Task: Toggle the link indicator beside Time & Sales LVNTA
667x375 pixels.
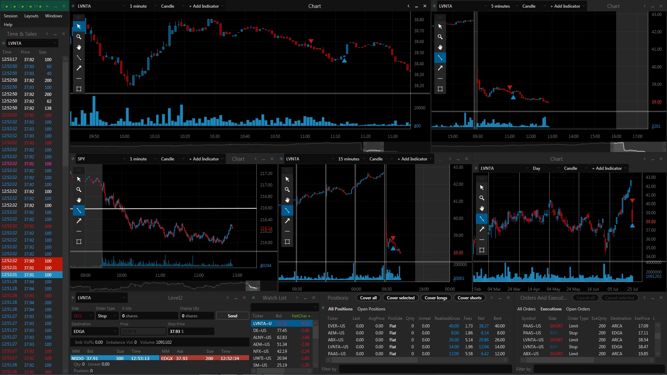Action: pos(4,43)
